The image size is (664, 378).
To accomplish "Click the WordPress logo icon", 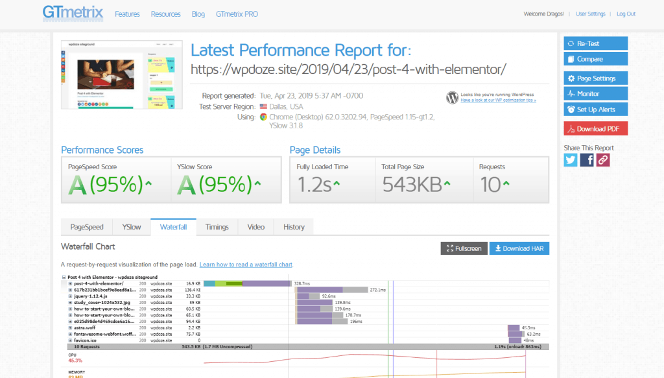I will point(452,97).
